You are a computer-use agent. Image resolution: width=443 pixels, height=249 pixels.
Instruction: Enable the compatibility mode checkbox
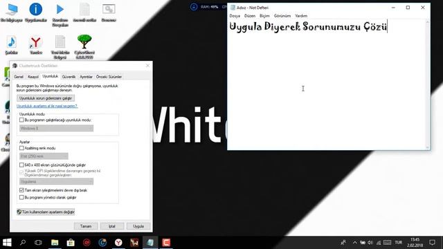21,120
